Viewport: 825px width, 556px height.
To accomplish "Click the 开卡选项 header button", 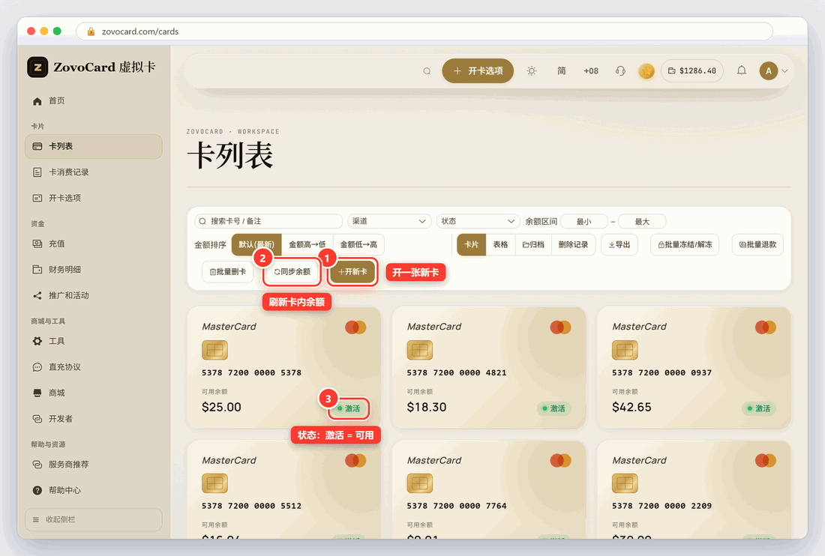I will click(x=478, y=71).
